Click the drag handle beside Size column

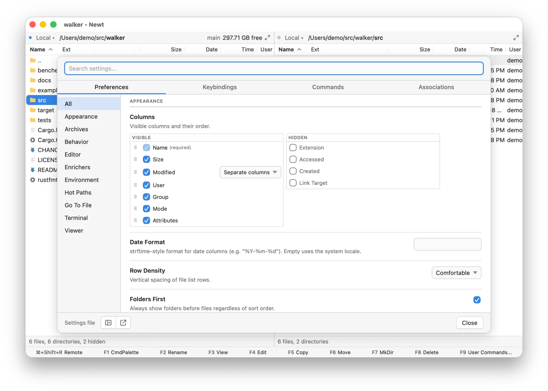click(135, 159)
